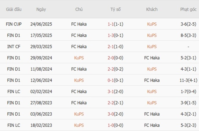Click KuPS home team on 18/02/2023
Viewport: 199px width, 131px height.
(79, 125)
